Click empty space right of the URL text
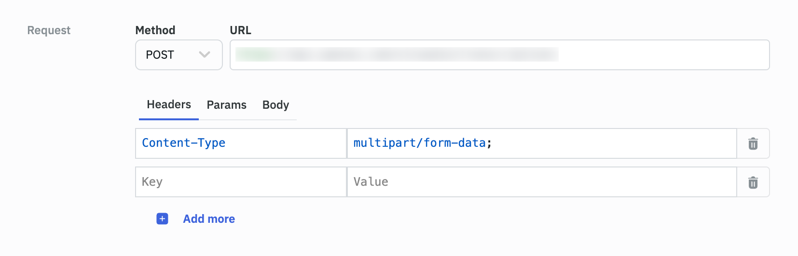 (x=661, y=55)
